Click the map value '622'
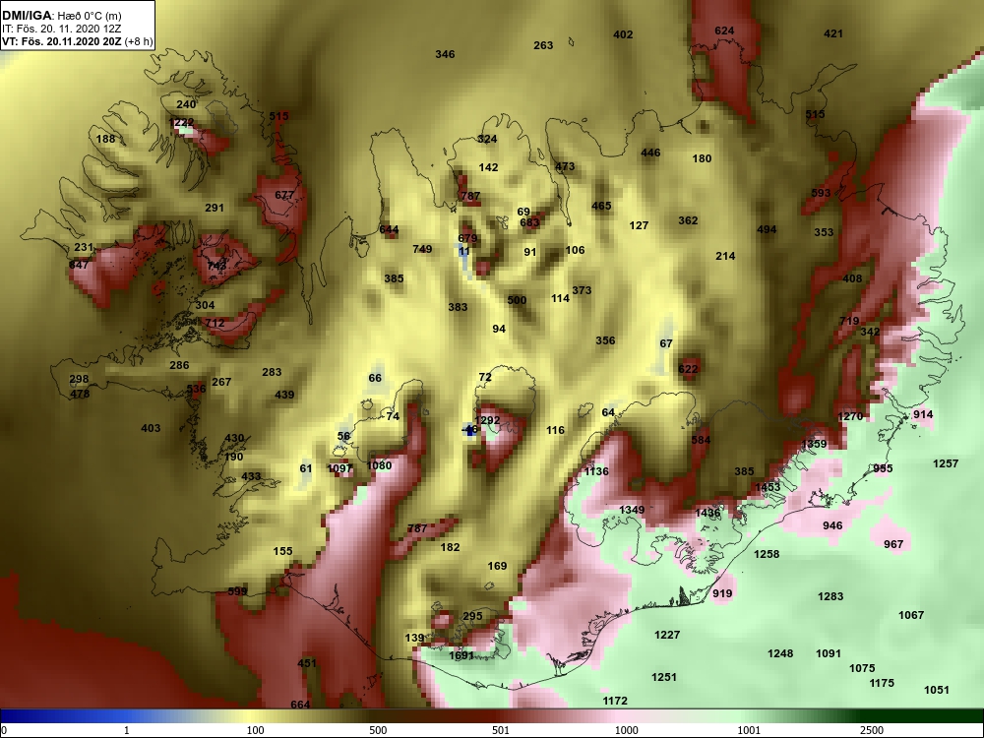This screenshot has width=984, height=738. [x=688, y=369]
